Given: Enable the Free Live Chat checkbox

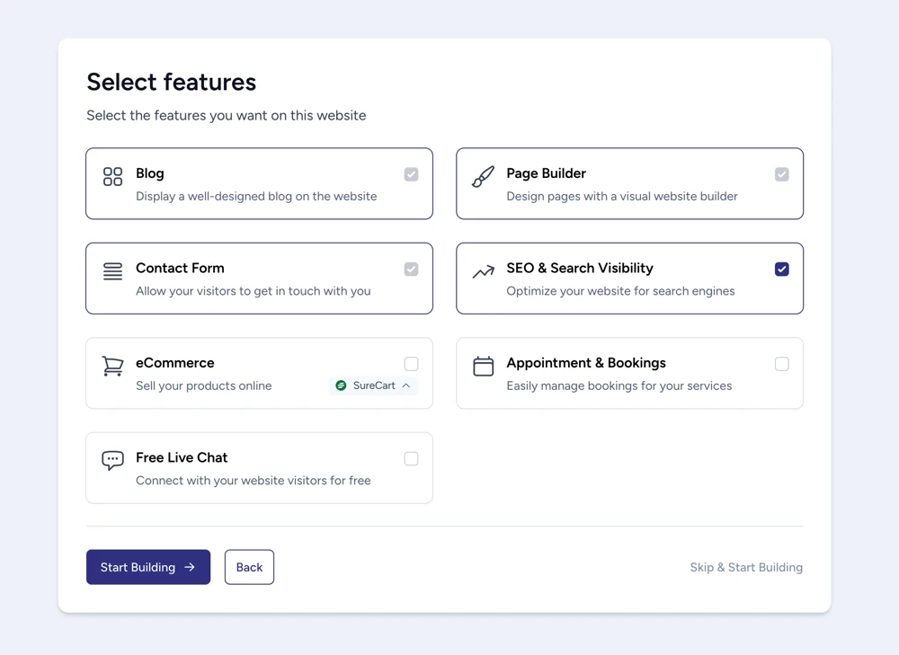Looking at the screenshot, I should coord(411,458).
